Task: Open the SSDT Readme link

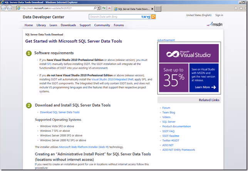Action: (x=171, y=136)
